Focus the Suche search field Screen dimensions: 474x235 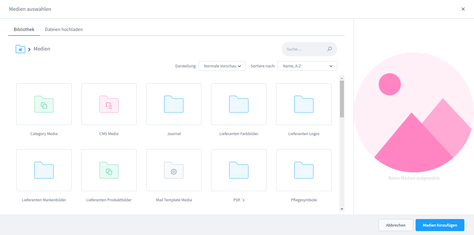pos(304,49)
